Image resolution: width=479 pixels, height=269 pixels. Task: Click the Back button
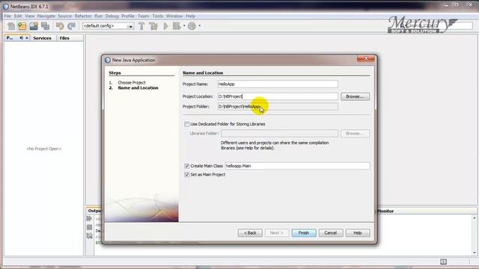250,232
